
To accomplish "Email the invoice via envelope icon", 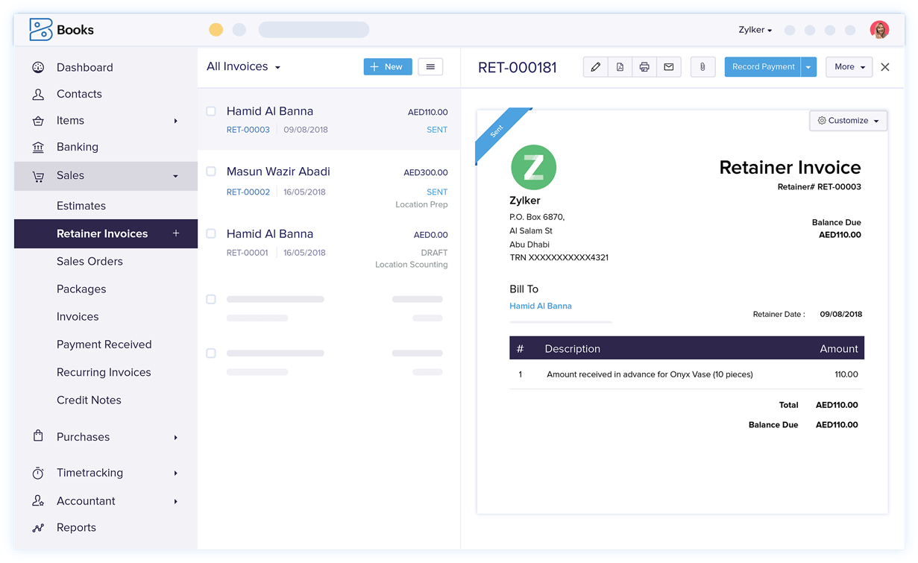I will click(x=669, y=67).
